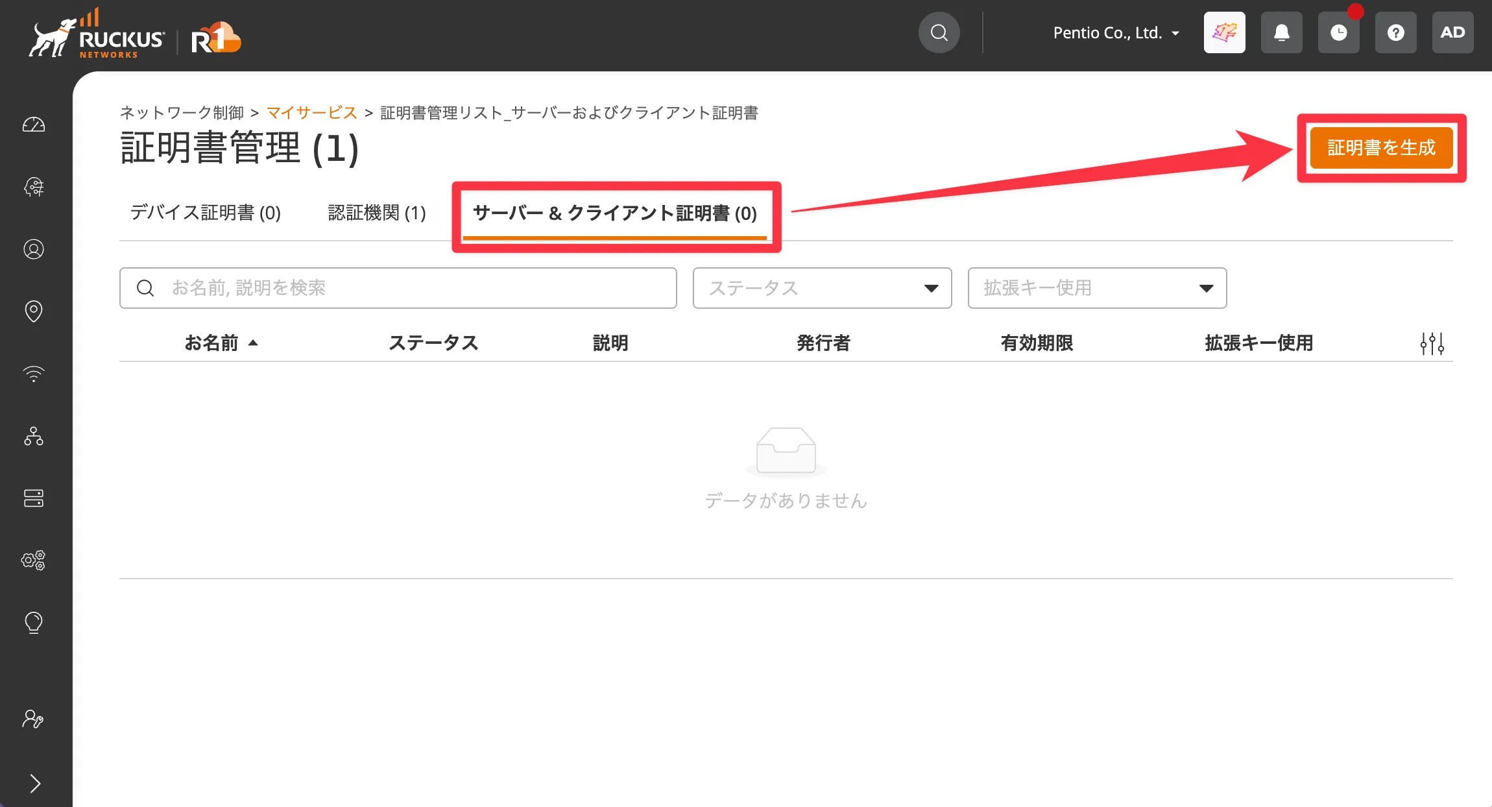The height and width of the screenshot is (807, 1492).
Task: Click the 拡張キー使用 column header
Action: pos(1259,343)
